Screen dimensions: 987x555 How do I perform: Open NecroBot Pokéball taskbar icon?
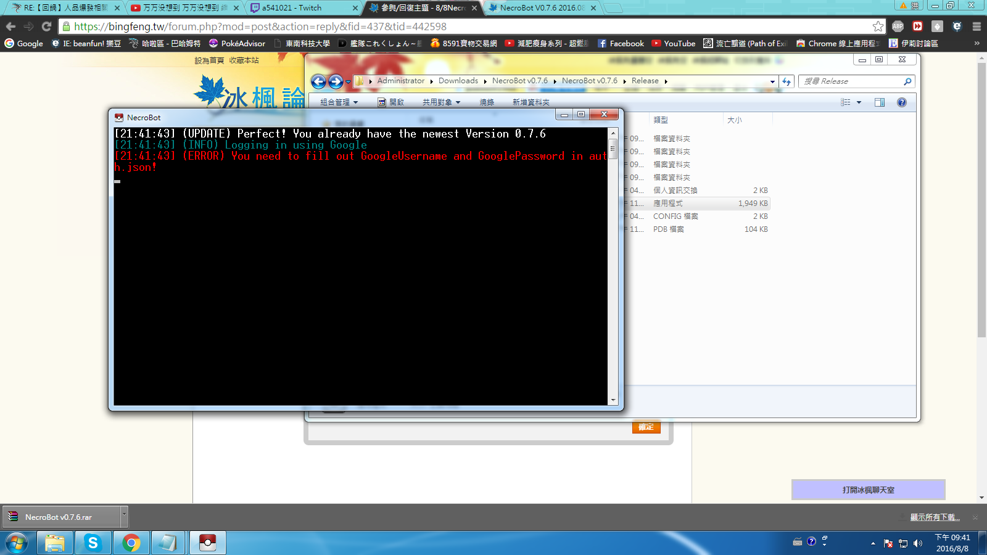pos(208,543)
